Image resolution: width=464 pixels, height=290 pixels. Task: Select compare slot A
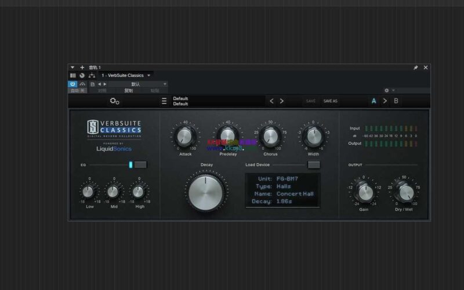pos(374,101)
